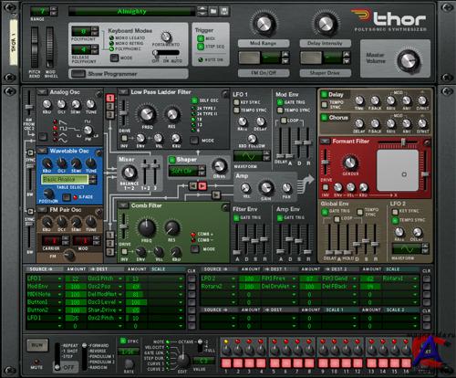
Task: Click step 1 button in the sequencer
Action: coord(226,362)
